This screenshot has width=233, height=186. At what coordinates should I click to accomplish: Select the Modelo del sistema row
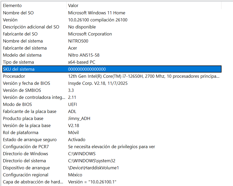click(112, 55)
